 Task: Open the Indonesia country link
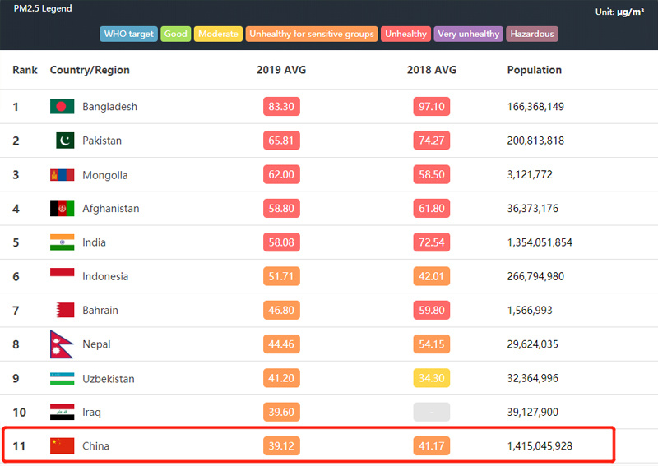[x=105, y=276]
